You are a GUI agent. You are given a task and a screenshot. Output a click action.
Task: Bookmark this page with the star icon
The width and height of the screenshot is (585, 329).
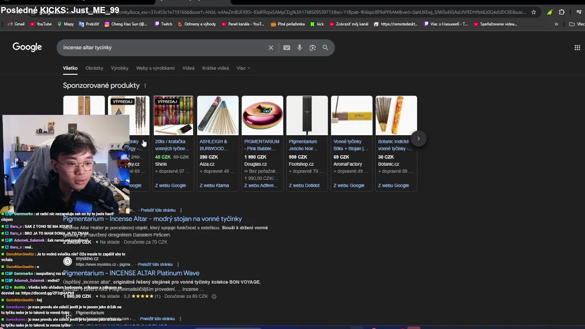click(x=533, y=12)
